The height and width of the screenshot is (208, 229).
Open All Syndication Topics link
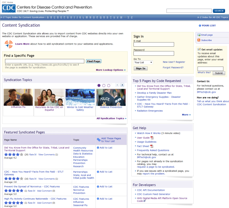coord(112,118)
